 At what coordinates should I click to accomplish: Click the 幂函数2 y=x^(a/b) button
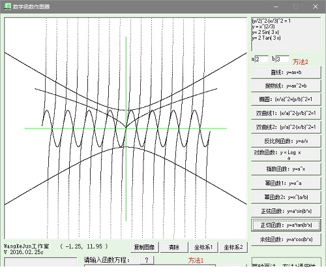[286, 197]
